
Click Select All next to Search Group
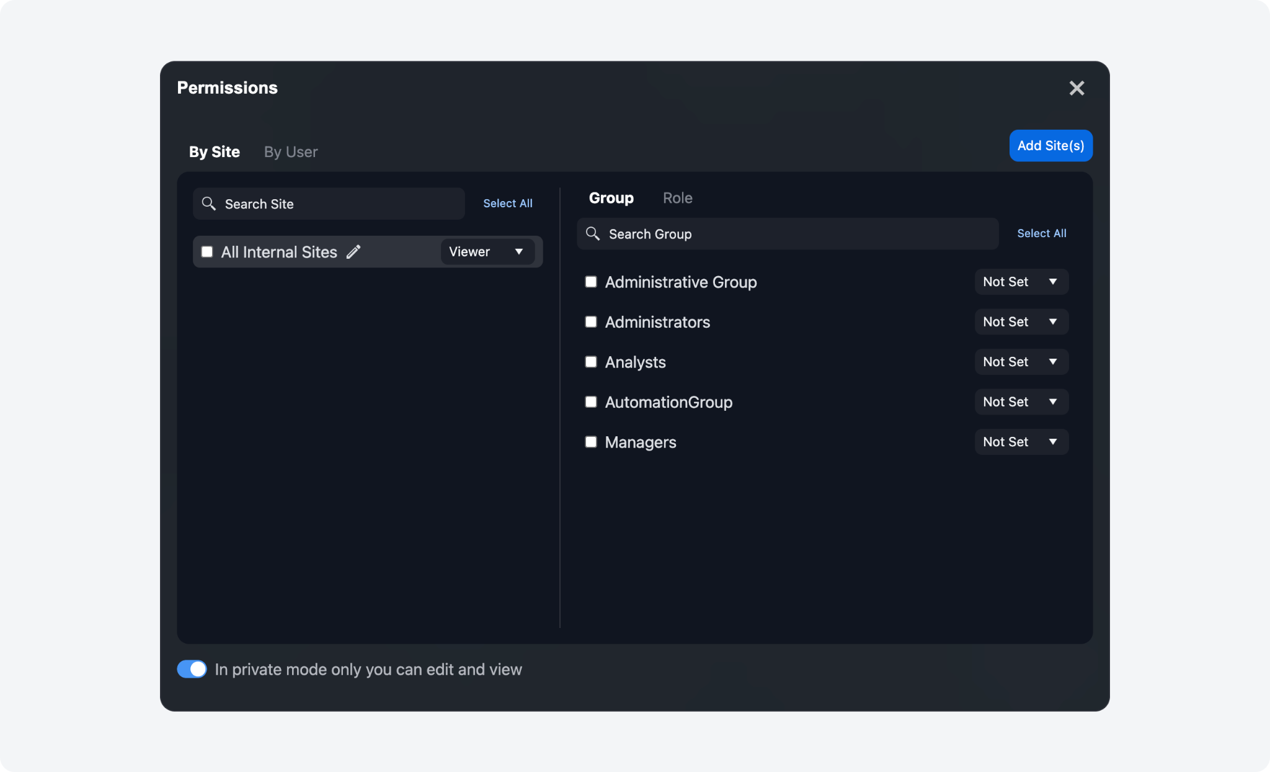tap(1041, 233)
